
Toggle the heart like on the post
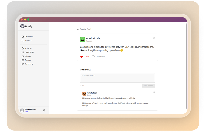82,56
